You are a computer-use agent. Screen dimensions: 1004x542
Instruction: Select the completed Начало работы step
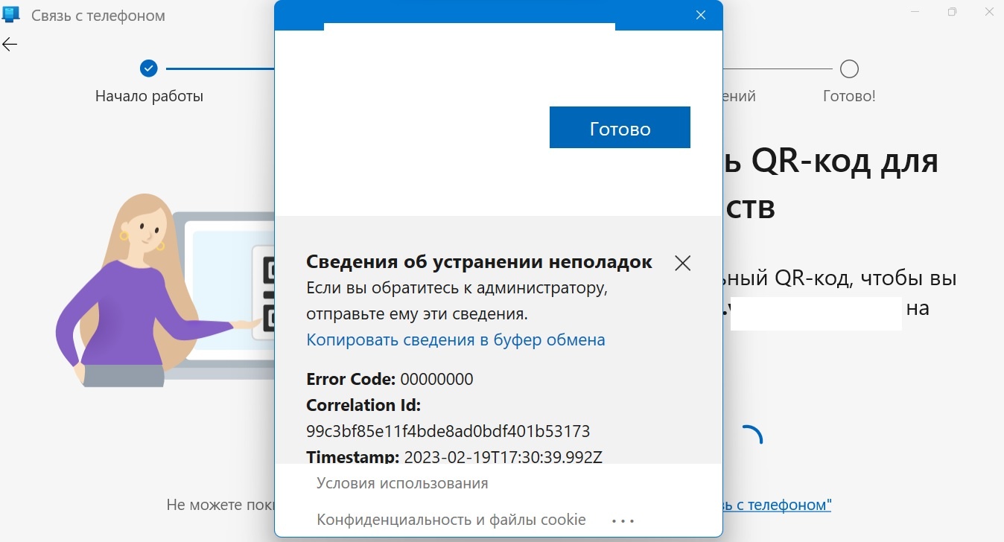[149, 68]
